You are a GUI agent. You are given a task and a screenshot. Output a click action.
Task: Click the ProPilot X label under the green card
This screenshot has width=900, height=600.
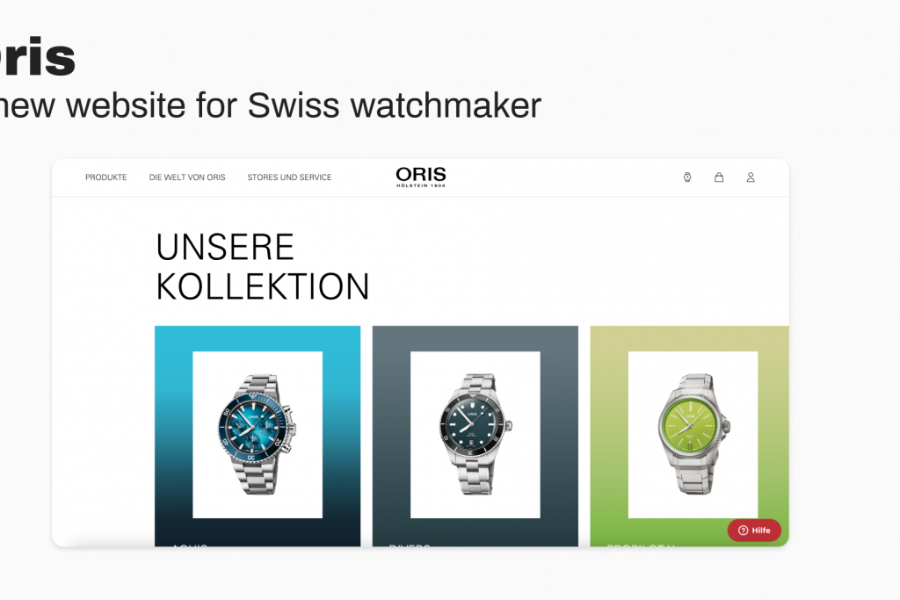pyautogui.click(x=641, y=545)
